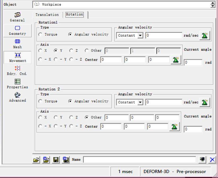This screenshot has width=218, height=178.
Task: Expand Rotation1 Constant angular velocity dropdown
Action: point(140,36)
